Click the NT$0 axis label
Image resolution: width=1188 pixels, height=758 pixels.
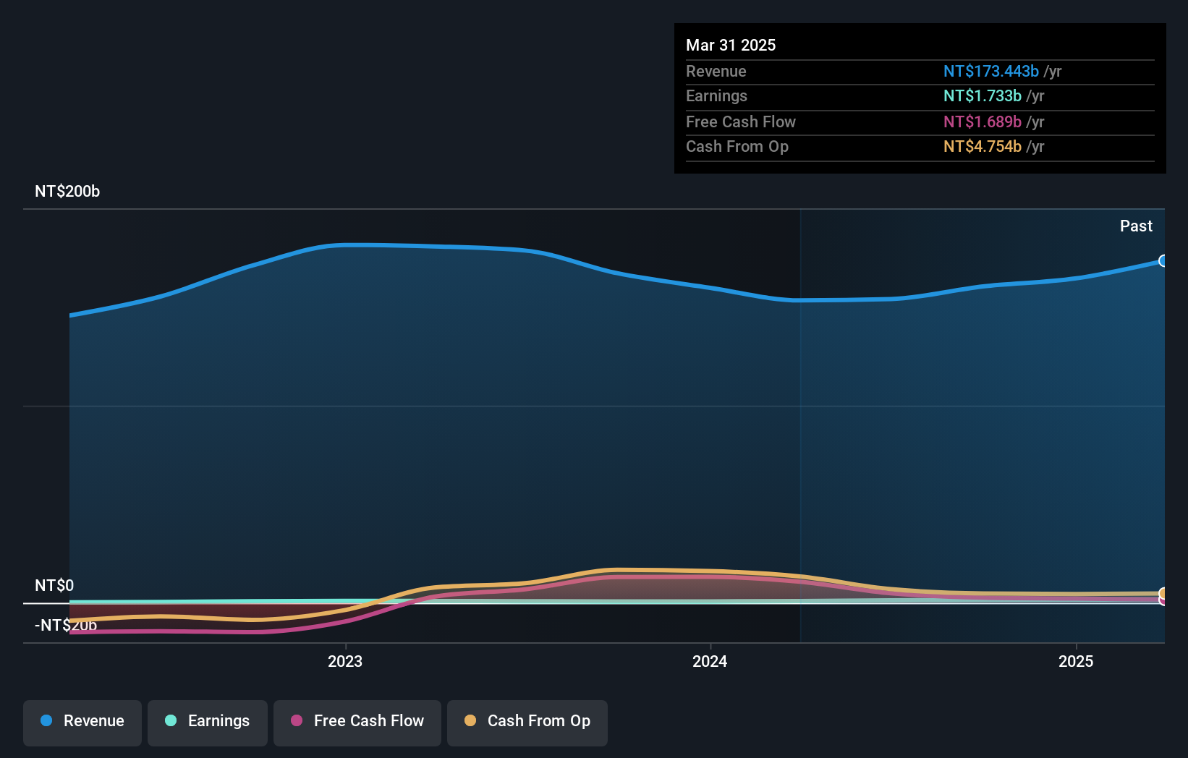coord(54,585)
